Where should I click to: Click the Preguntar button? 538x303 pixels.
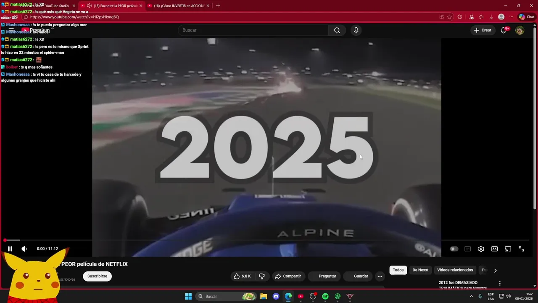coord(324,276)
